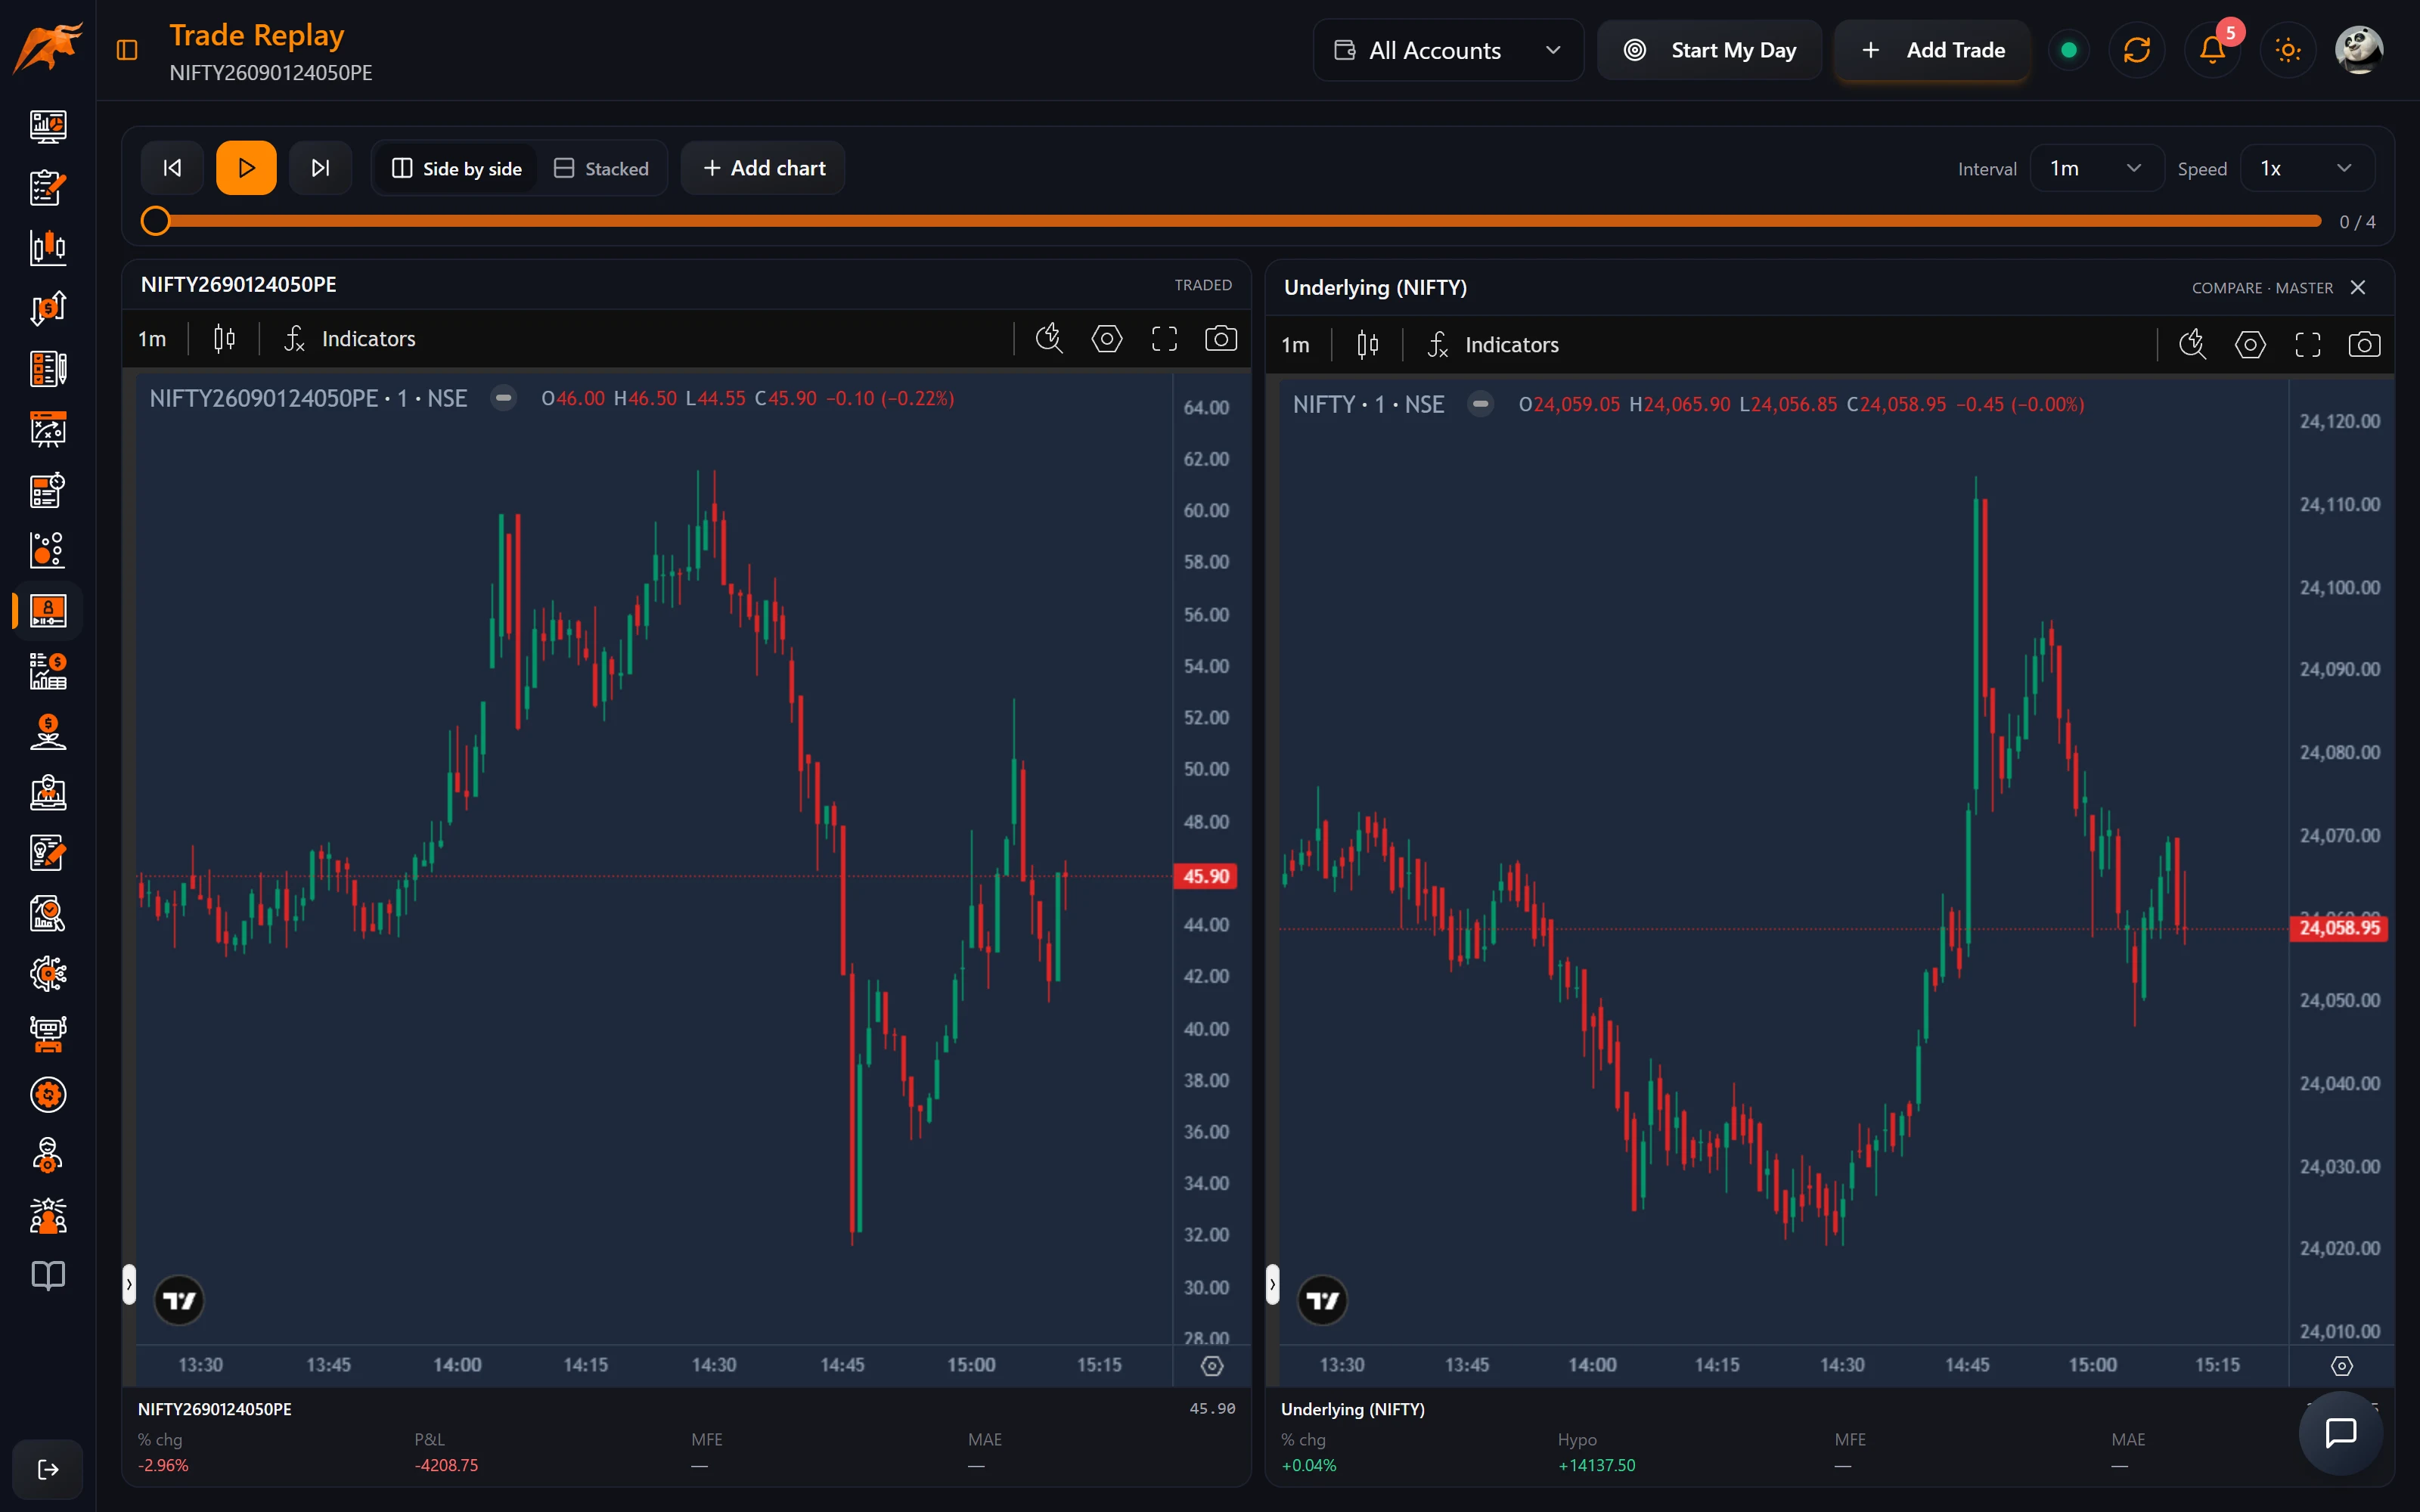The height and width of the screenshot is (1512, 2420).
Task: Click the orange refresh sync icon
Action: tap(2137, 50)
